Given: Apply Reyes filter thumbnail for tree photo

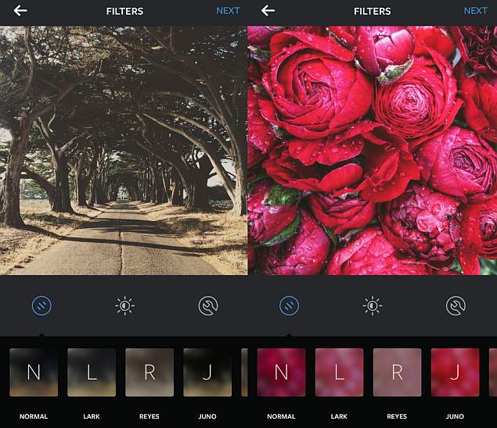Looking at the screenshot, I should (149, 373).
